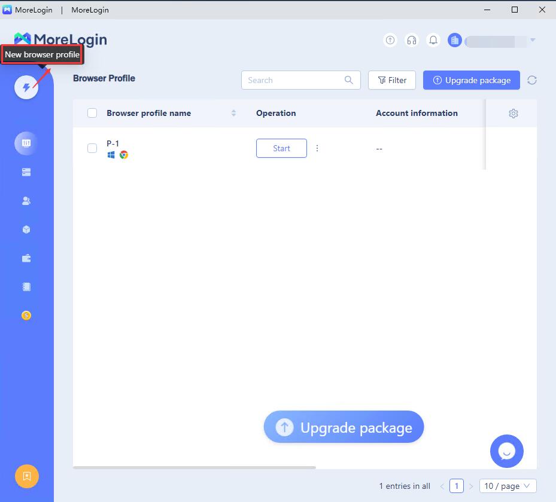The width and height of the screenshot is (556, 502).
Task: Start the P-1 browser profile
Action: coord(281,148)
